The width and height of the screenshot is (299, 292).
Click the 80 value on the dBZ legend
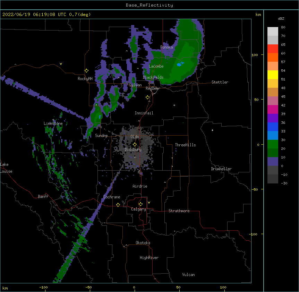pos(283,27)
